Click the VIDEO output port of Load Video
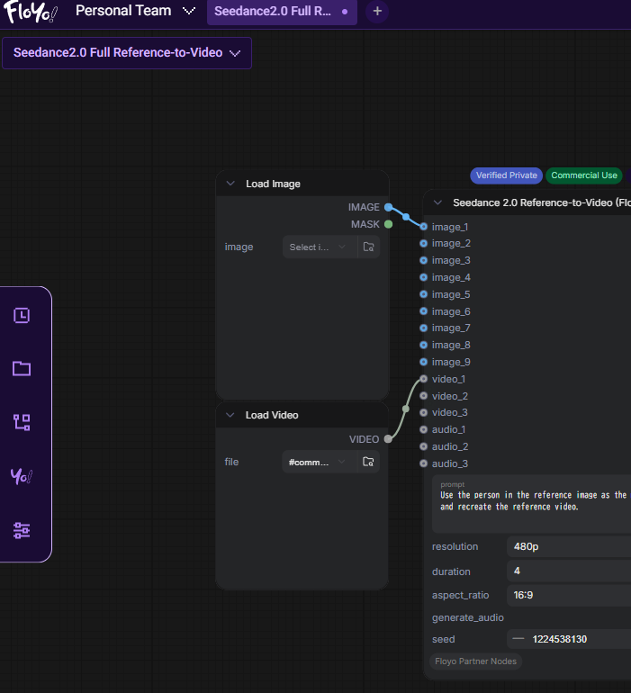Image resolution: width=631 pixels, height=693 pixels. (x=388, y=439)
